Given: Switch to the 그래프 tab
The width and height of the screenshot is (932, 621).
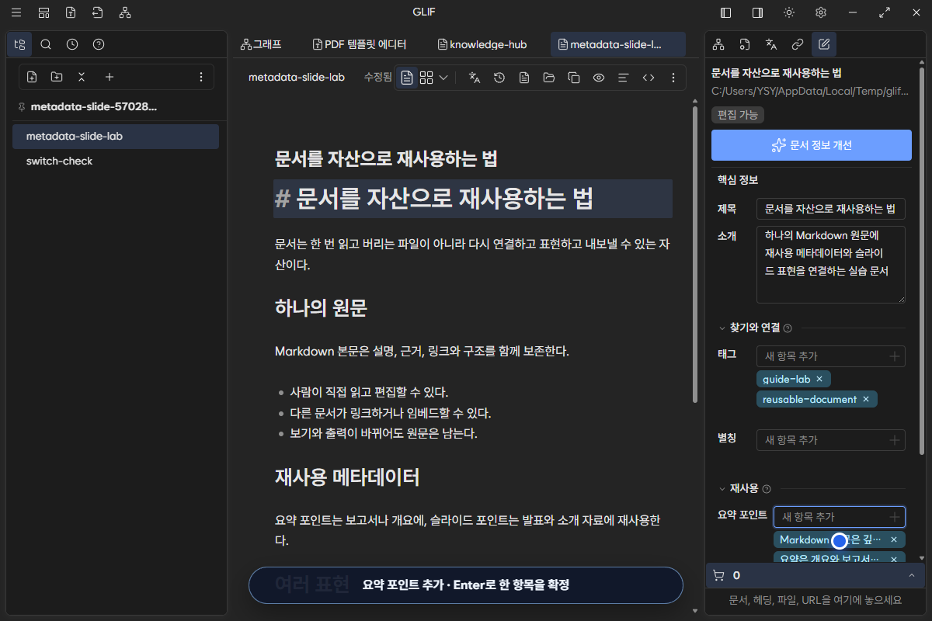Looking at the screenshot, I should click(x=261, y=44).
